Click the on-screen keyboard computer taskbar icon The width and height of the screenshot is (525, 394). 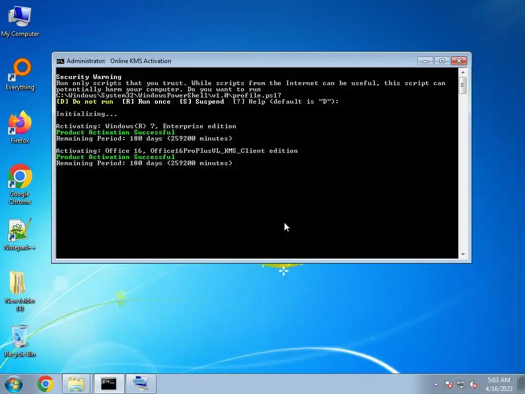tap(140, 384)
